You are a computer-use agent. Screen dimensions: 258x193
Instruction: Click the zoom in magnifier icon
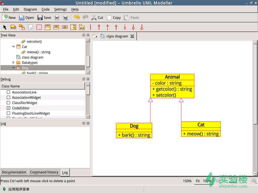point(254,181)
